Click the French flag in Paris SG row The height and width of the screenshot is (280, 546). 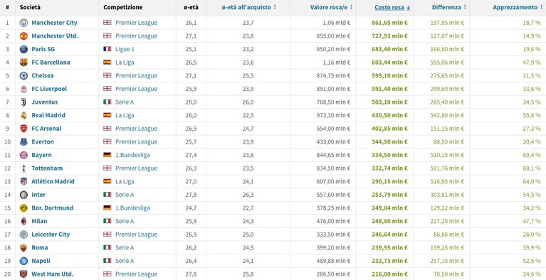tap(107, 49)
